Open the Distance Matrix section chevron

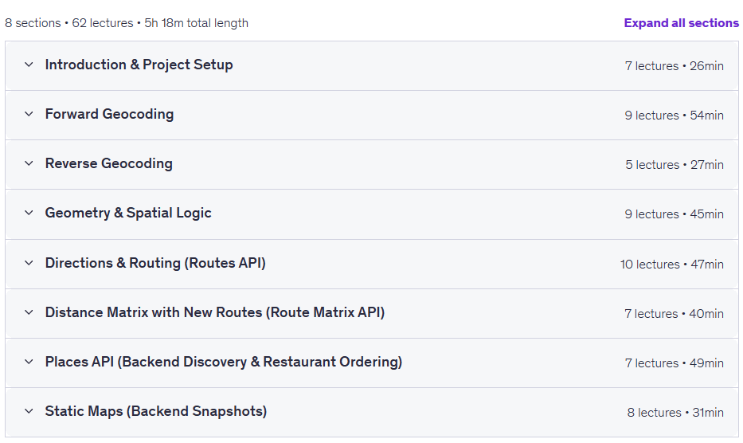29,312
